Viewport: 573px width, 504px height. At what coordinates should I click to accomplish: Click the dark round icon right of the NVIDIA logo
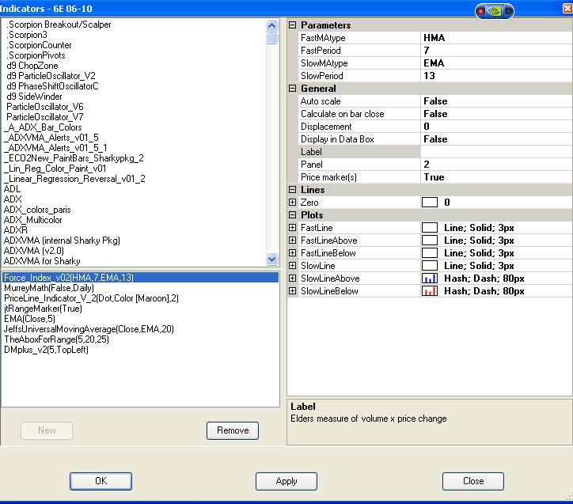508,11
